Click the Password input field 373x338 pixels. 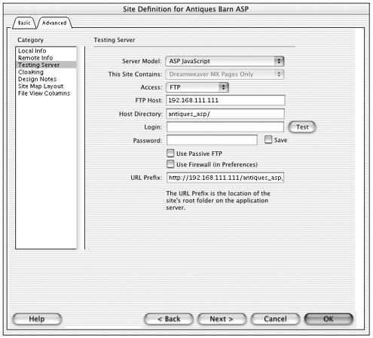click(212, 140)
